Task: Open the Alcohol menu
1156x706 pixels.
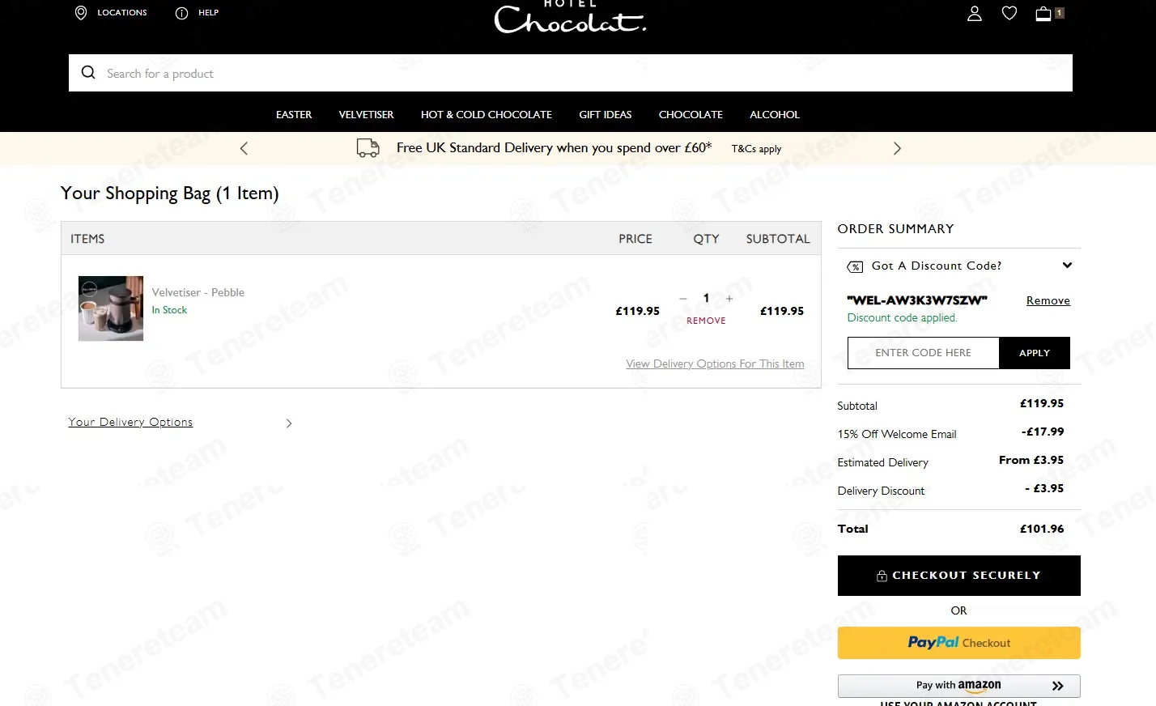Action: pos(775,115)
